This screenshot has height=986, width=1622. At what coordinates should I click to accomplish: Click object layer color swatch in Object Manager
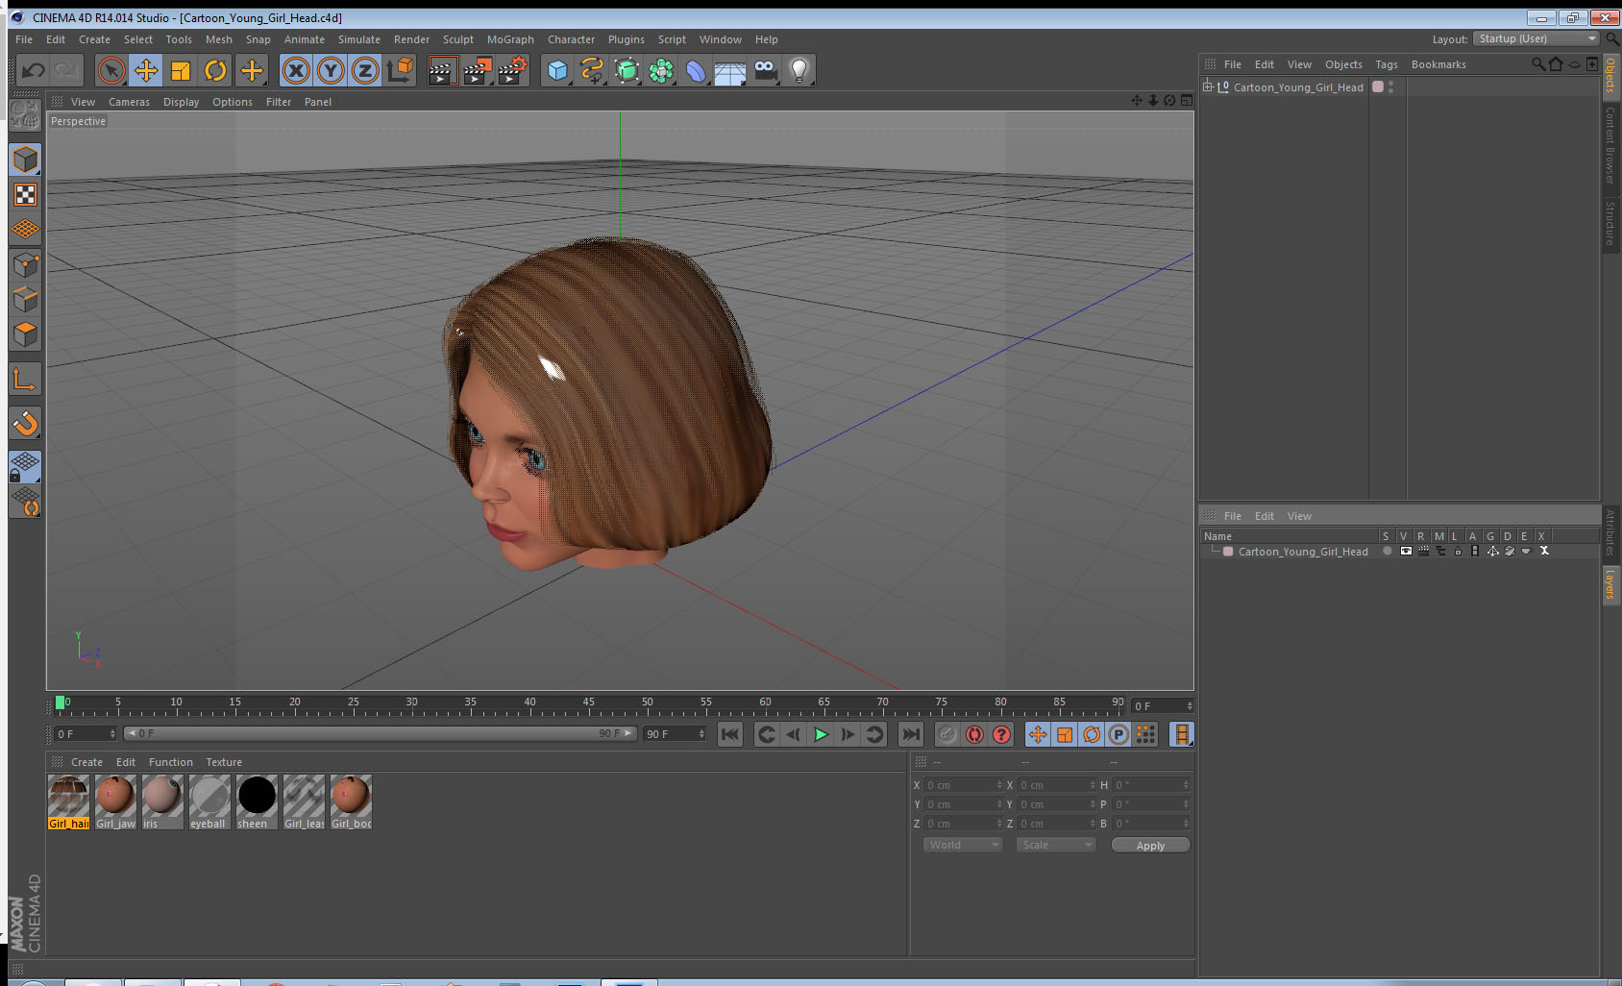tap(1378, 86)
